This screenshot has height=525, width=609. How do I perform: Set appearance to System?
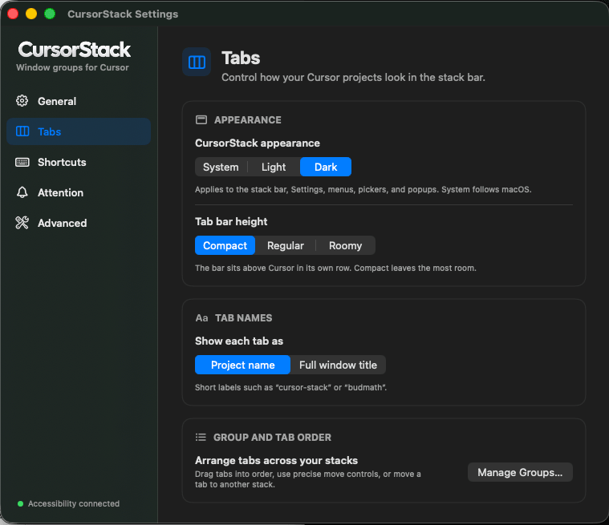click(221, 167)
